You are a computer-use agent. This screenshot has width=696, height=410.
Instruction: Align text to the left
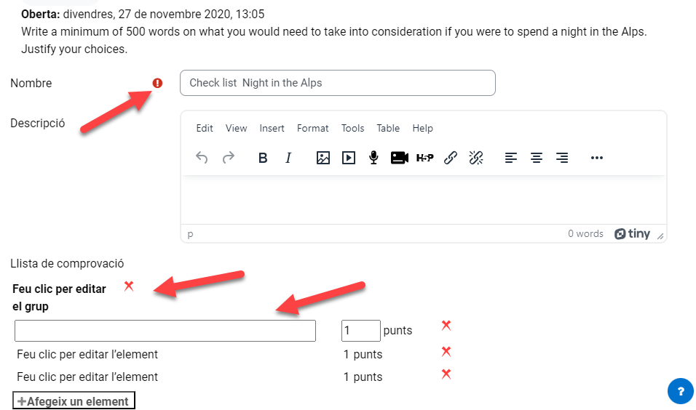click(511, 158)
